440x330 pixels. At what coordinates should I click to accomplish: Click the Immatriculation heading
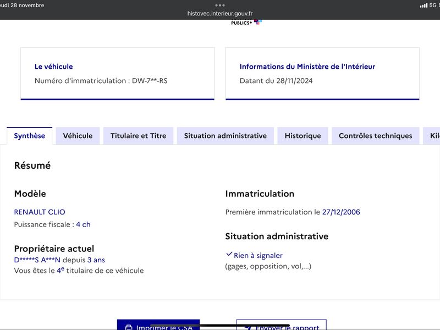tap(260, 194)
